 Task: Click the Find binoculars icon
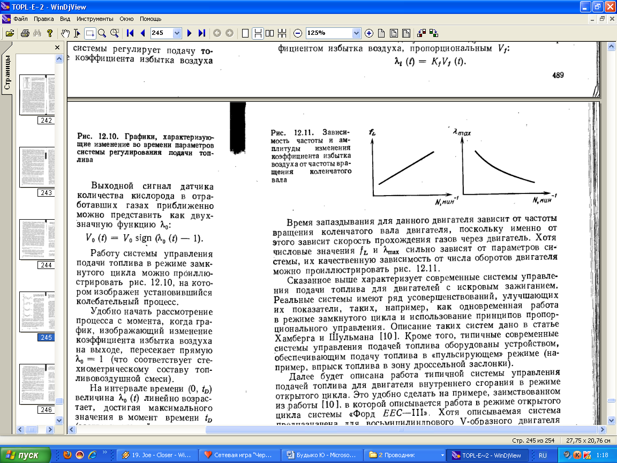[x=37, y=33]
